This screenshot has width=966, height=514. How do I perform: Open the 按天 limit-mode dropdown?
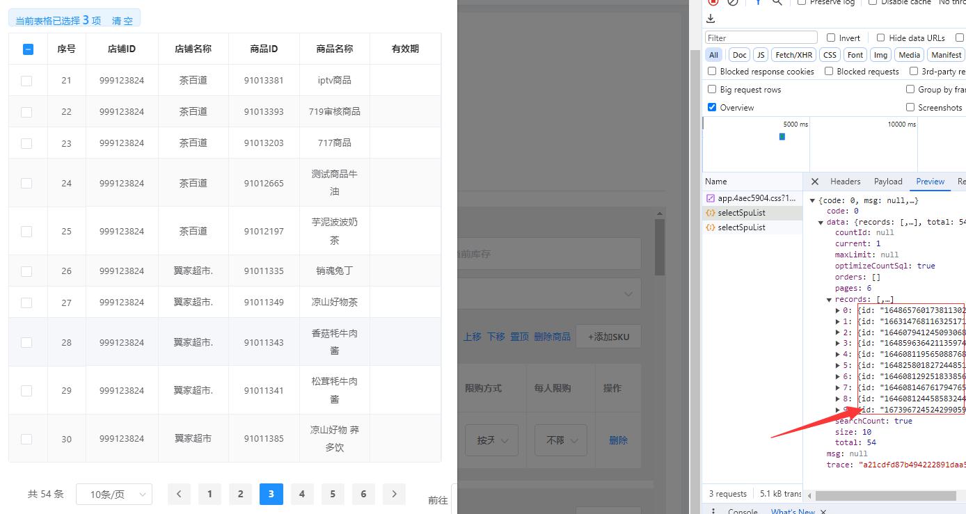[x=491, y=440]
